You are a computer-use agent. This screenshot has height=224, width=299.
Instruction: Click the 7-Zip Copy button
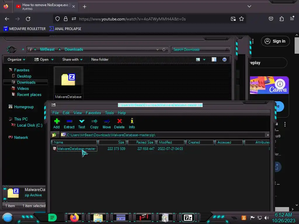94,123
